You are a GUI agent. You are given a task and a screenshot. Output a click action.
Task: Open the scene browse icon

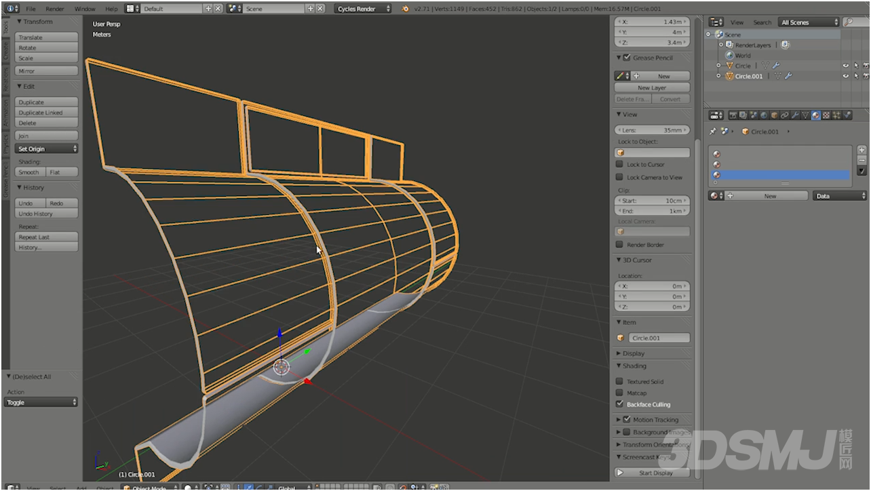(235, 8)
